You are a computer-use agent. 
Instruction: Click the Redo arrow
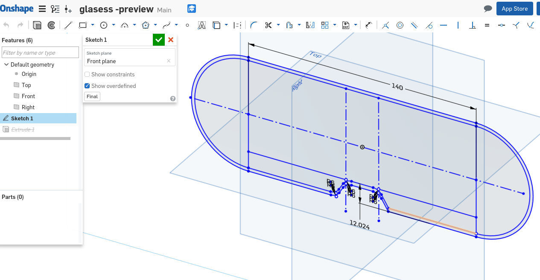coord(20,25)
